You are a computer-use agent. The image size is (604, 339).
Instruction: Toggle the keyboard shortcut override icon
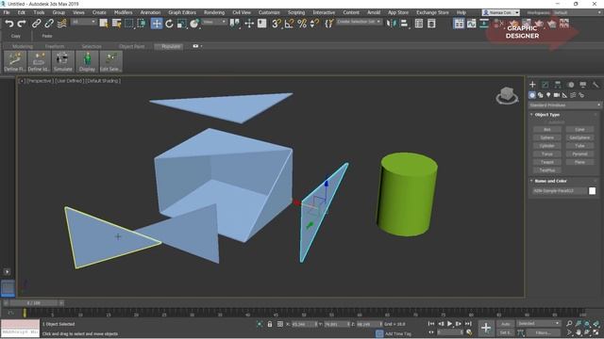click(x=262, y=24)
